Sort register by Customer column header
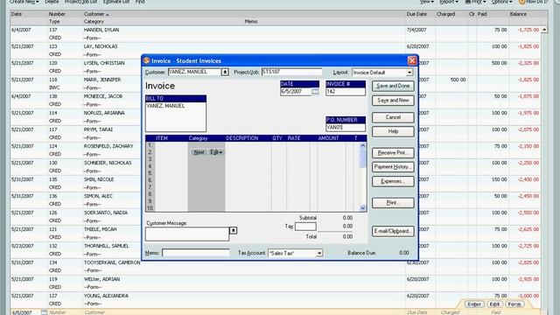 point(96,14)
